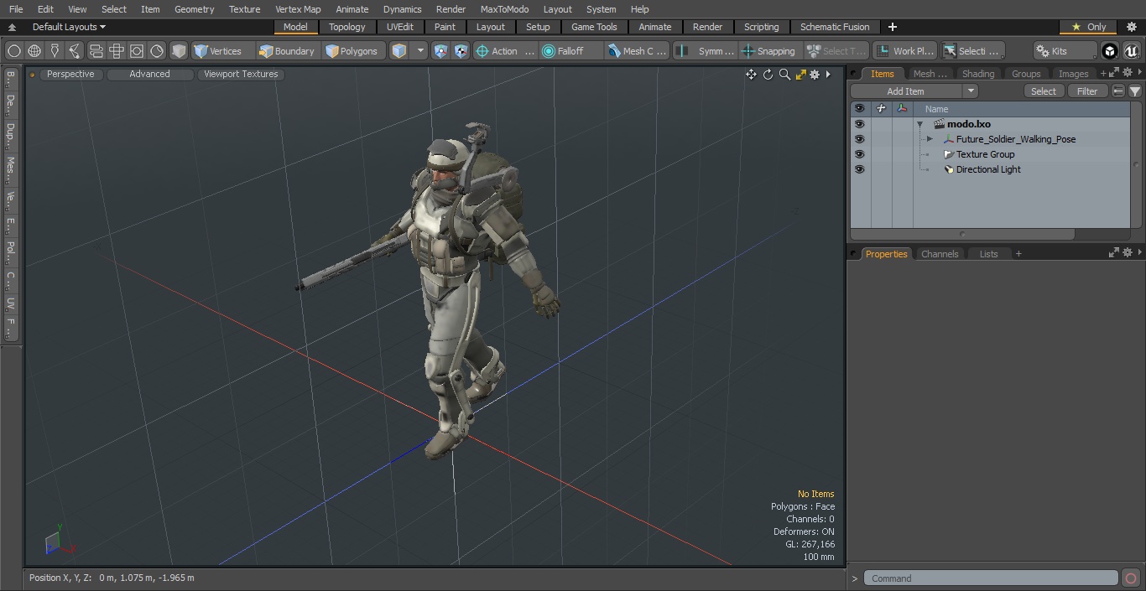Image resolution: width=1146 pixels, height=591 pixels.
Task: Toggle Snapping in the toolbar
Action: (768, 51)
